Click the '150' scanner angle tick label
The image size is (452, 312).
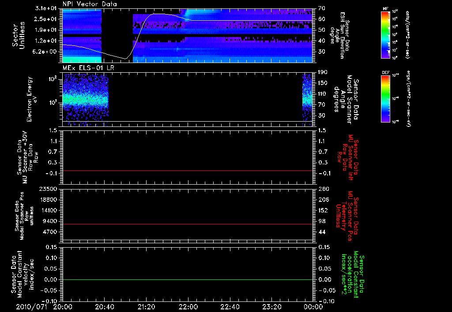pos(323,83)
